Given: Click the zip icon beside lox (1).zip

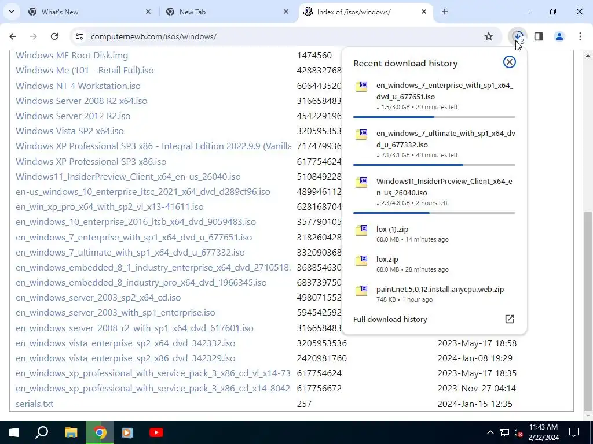Looking at the screenshot, I should (361, 230).
